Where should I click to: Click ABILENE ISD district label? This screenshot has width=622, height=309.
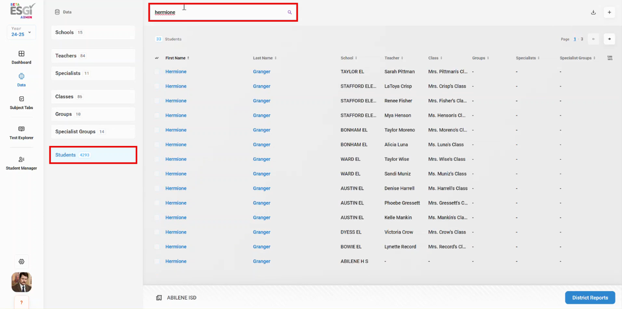pyautogui.click(x=182, y=298)
